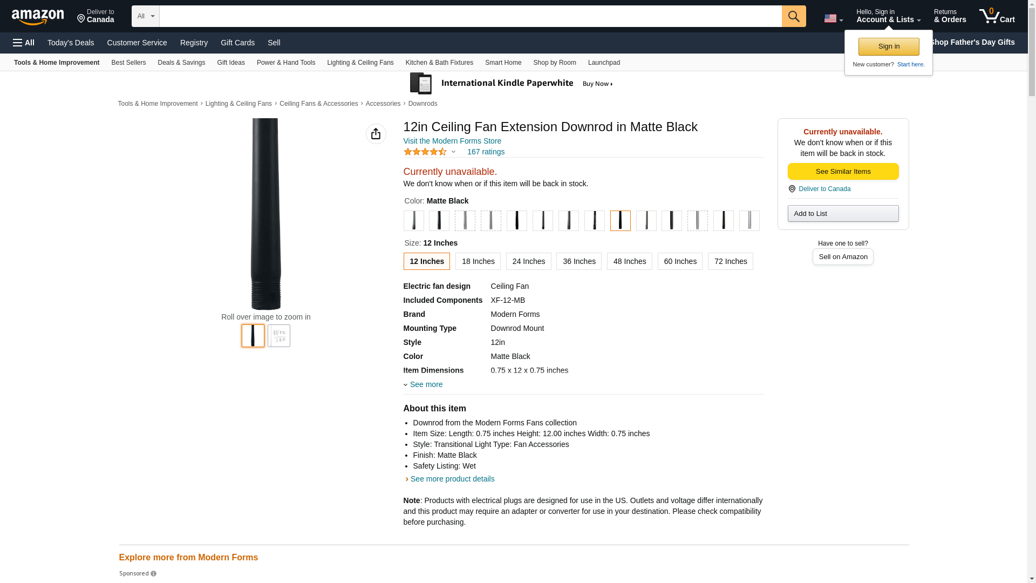This screenshot has width=1036, height=583.
Task: Open Today's Deals menu item
Action: (x=71, y=43)
